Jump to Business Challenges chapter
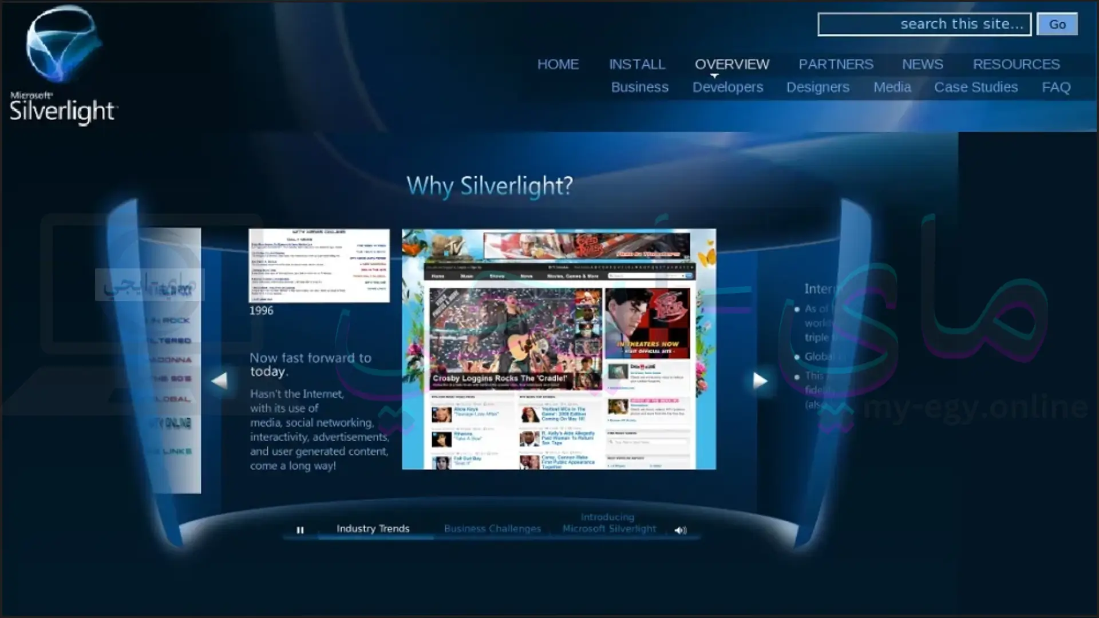Viewport: 1099px width, 618px height. [x=492, y=529]
